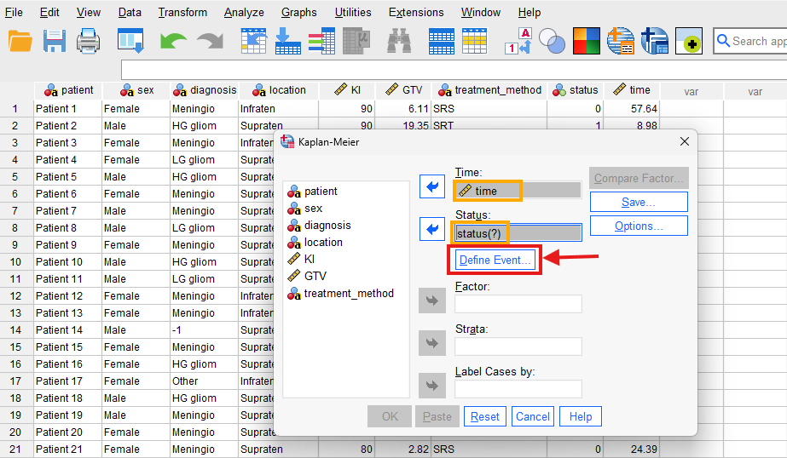
Task: Save this document with floppy icon
Action: point(55,41)
